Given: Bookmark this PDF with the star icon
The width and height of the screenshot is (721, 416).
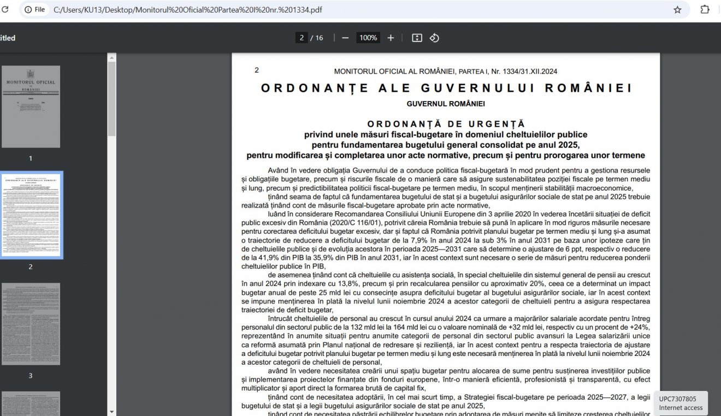Looking at the screenshot, I should [x=677, y=9].
